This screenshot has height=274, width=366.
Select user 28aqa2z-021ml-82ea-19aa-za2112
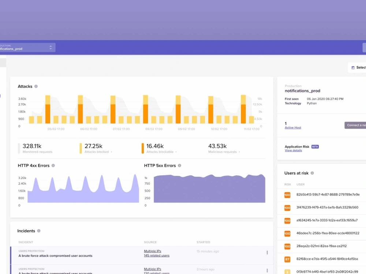(321, 246)
